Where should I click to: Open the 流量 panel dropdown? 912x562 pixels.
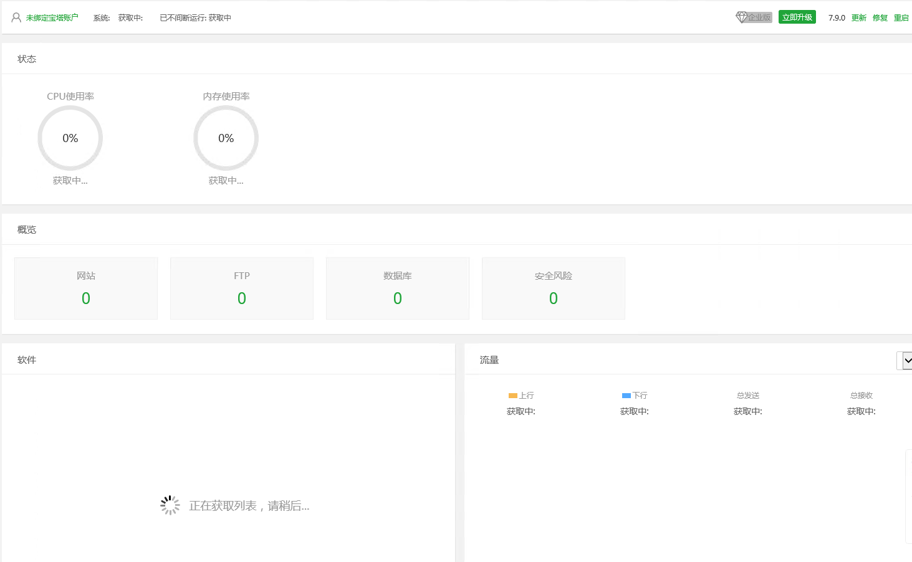coord(905,360)
